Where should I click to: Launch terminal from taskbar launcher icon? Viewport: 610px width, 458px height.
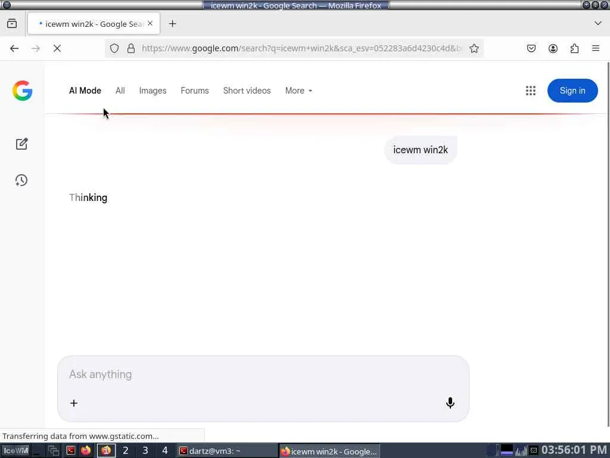[x=70, y=451]
